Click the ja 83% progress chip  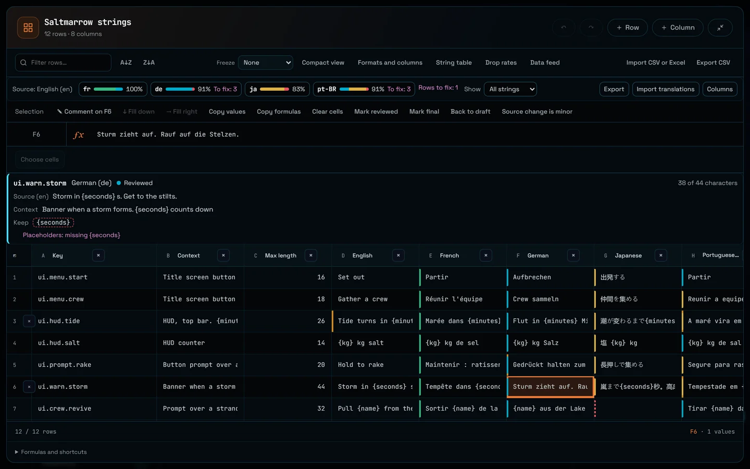[x=277, y=89]
